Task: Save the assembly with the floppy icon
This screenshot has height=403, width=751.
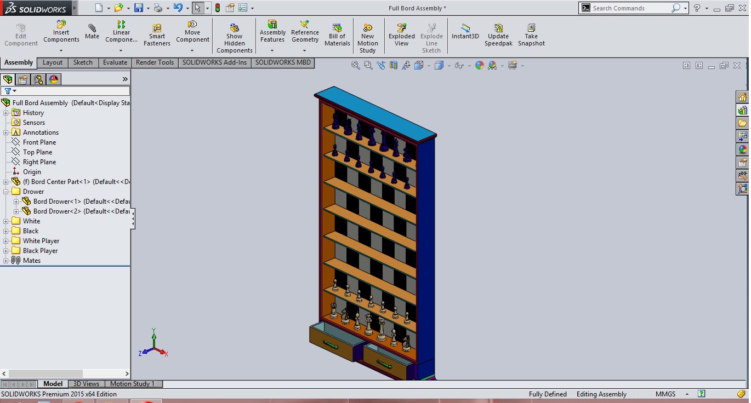Action: (x=139, y=8)
